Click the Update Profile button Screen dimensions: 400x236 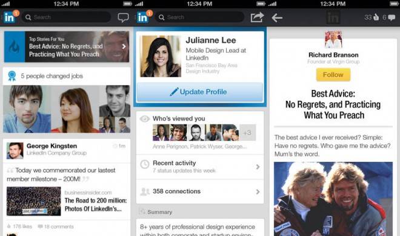pos(200,92)
